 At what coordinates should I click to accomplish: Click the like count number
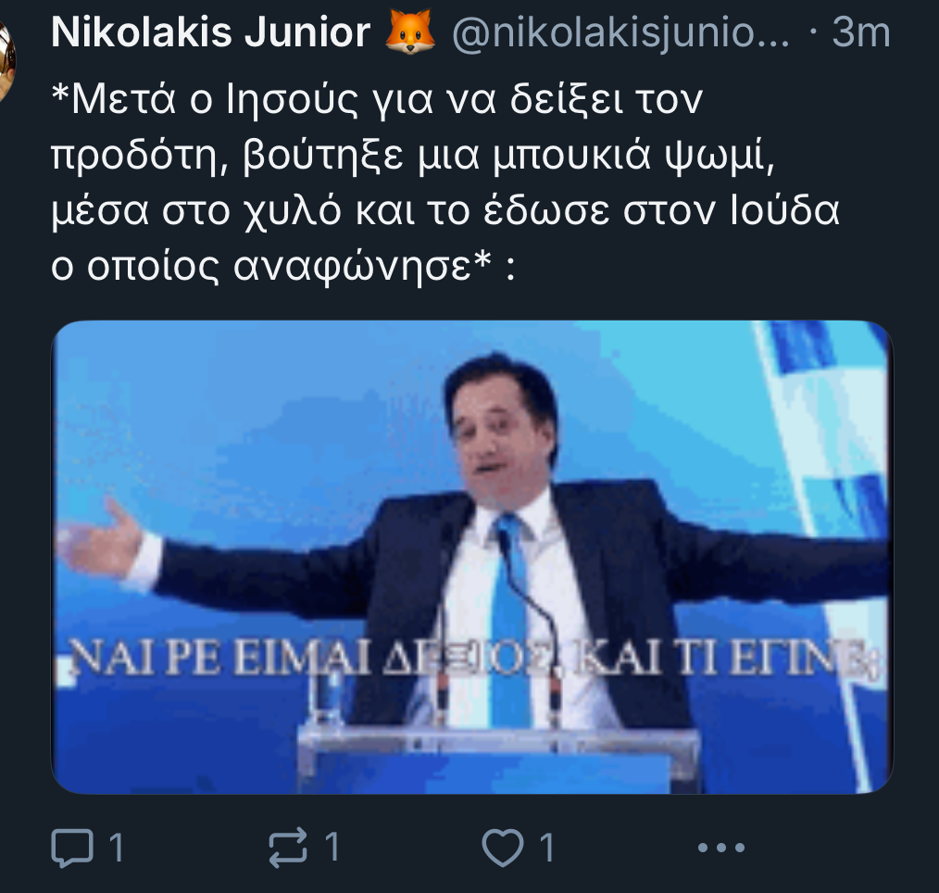(546, 848)
